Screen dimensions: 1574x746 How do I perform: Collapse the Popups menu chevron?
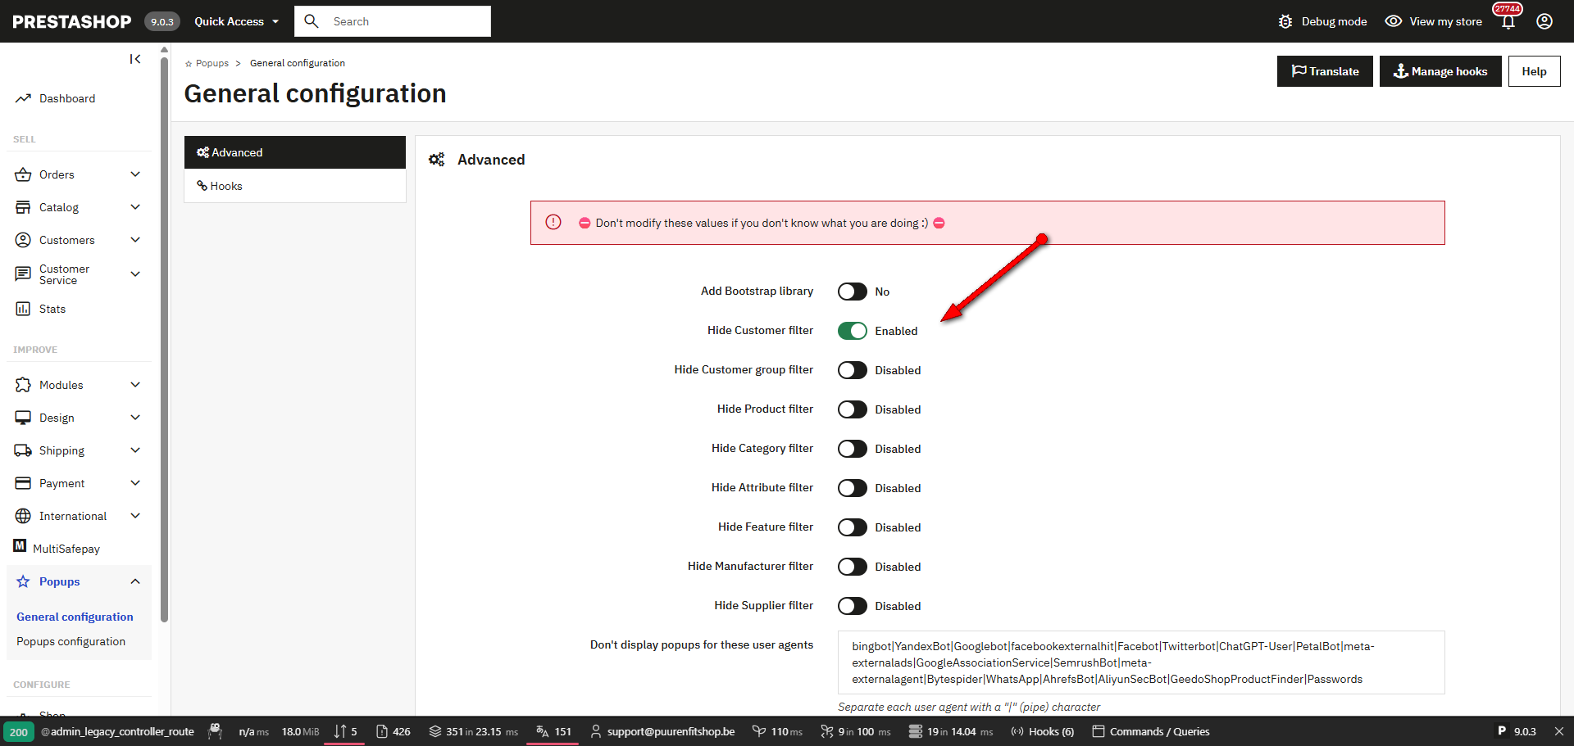(x=135, y=581)
